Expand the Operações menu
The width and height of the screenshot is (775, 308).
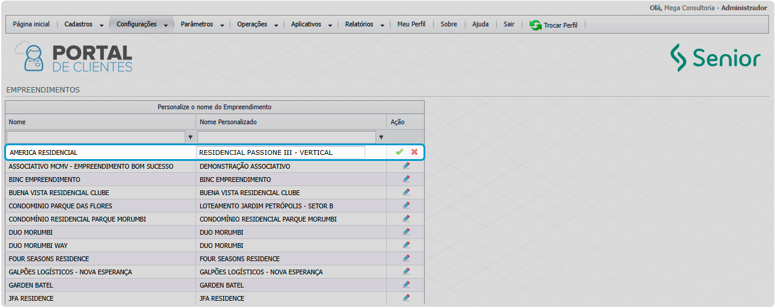point(257,25)
